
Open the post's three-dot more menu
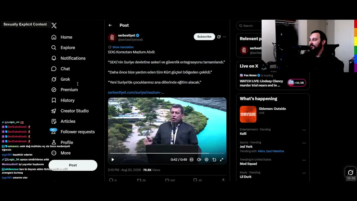tap(225, 37)
